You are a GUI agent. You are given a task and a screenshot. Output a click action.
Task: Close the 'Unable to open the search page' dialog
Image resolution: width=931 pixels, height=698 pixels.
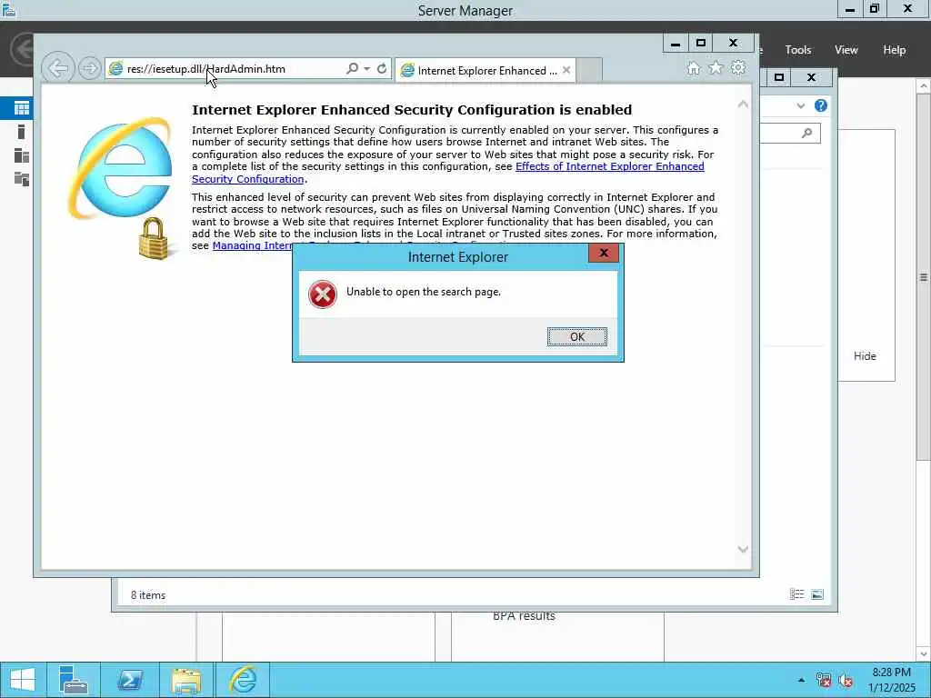click(604, 253)
